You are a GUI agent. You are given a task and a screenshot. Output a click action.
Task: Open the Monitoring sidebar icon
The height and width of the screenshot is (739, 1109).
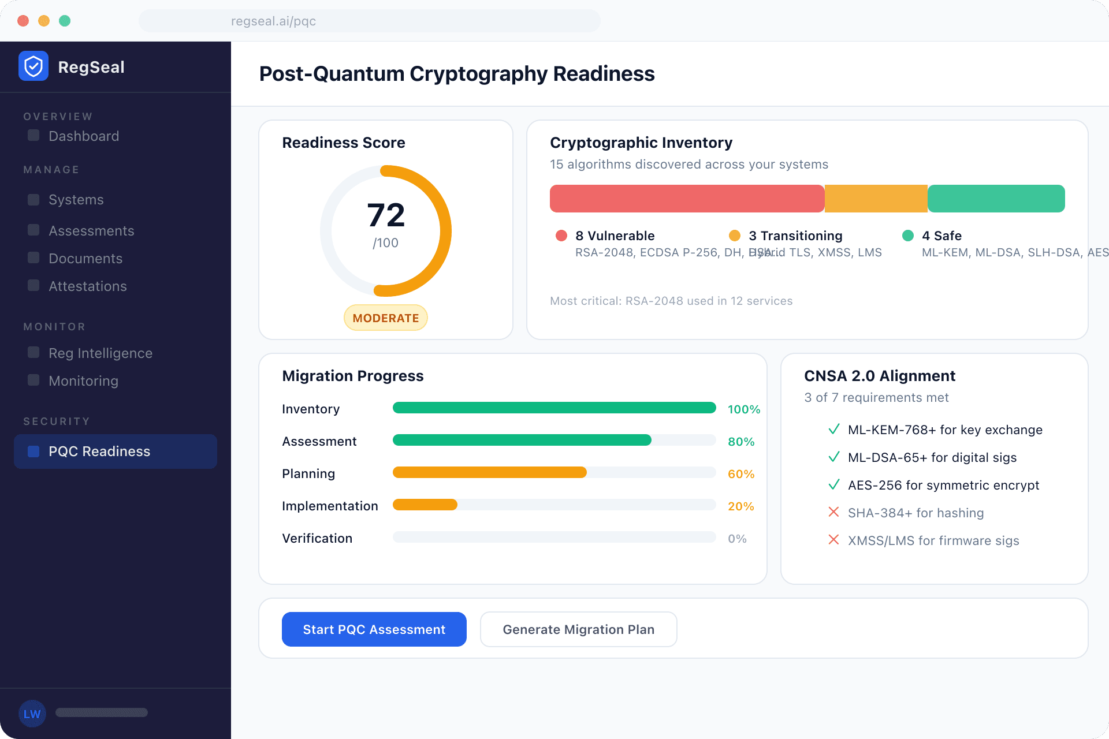click(x=33, y=380)
